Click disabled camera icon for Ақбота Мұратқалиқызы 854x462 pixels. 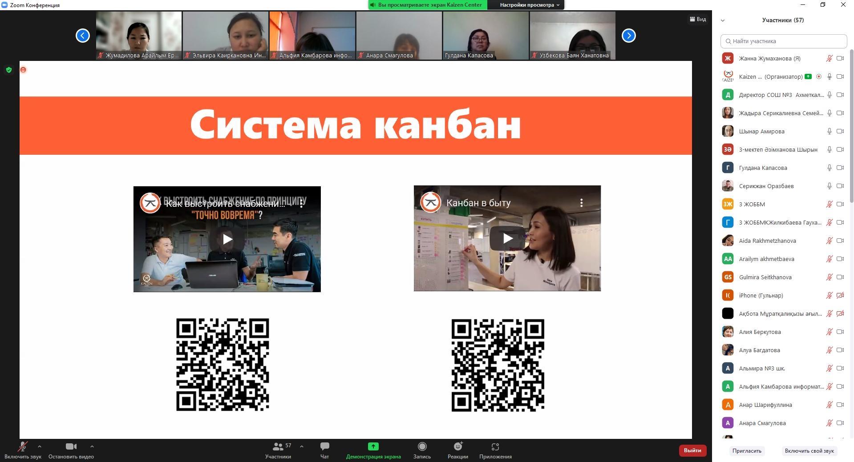pyautogui.click(x=840, y=313)
